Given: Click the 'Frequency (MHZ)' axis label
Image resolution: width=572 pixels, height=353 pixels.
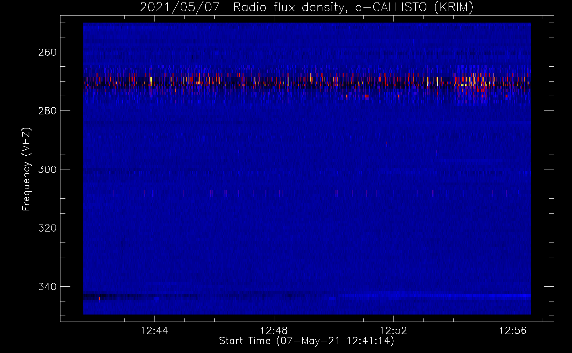Looking at the screenshot, I should point(27,169).
